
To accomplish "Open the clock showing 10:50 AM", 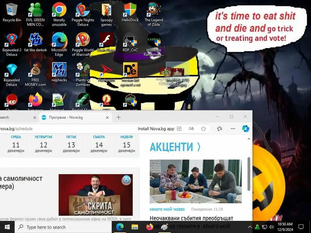I will [x=285, y=227].
